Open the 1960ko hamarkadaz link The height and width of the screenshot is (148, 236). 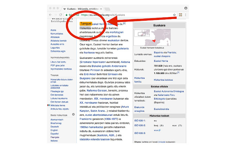[91, 127]
